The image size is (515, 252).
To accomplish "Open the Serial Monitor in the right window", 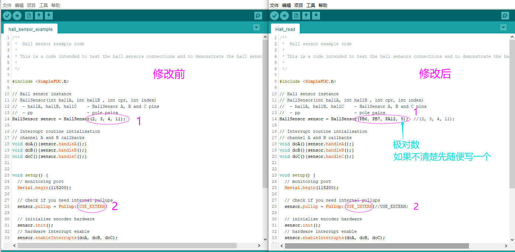I will point(505,15).
